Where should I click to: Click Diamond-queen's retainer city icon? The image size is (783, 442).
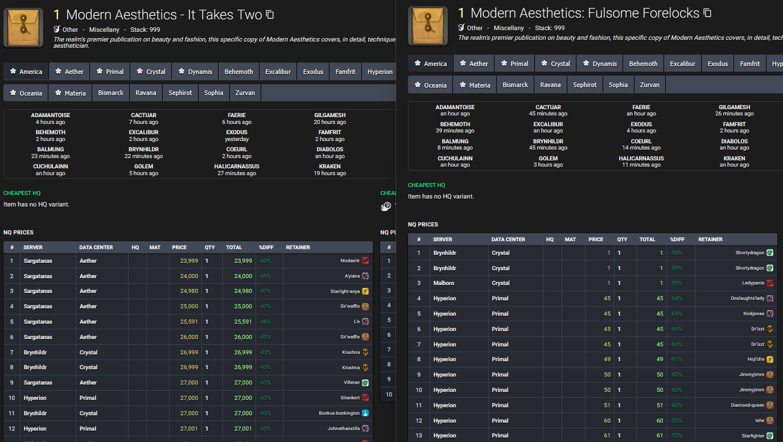coord(770,405)
